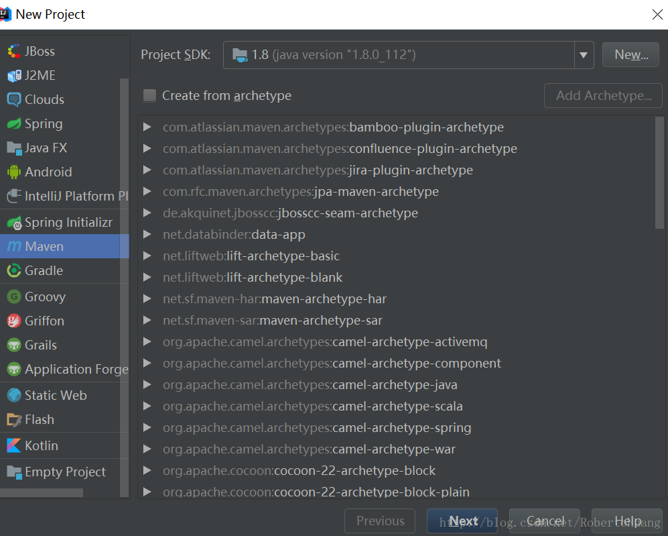Click the archetype list vertical scrollbar
Image resolution: width=668 pixels, height=536 pixels.
(x=659, y=174)
